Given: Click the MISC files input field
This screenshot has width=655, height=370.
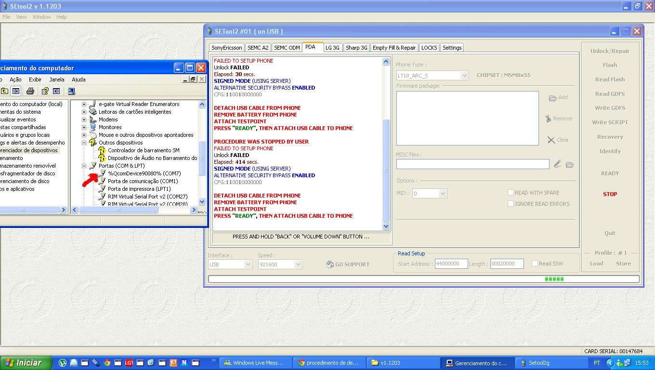Looking at the screenshot, I should tap(472, 164).
